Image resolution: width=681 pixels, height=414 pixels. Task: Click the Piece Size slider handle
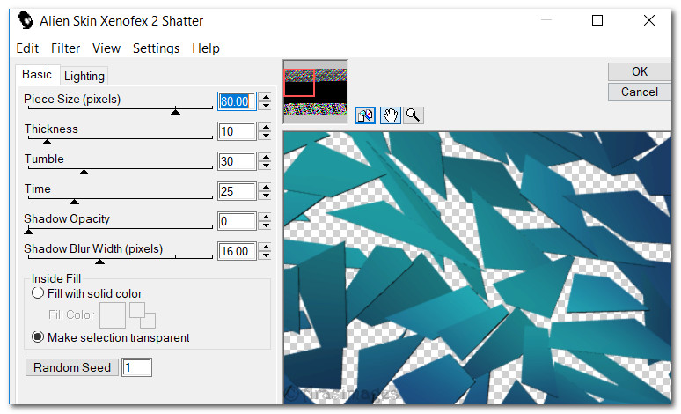tap(175, 111)
